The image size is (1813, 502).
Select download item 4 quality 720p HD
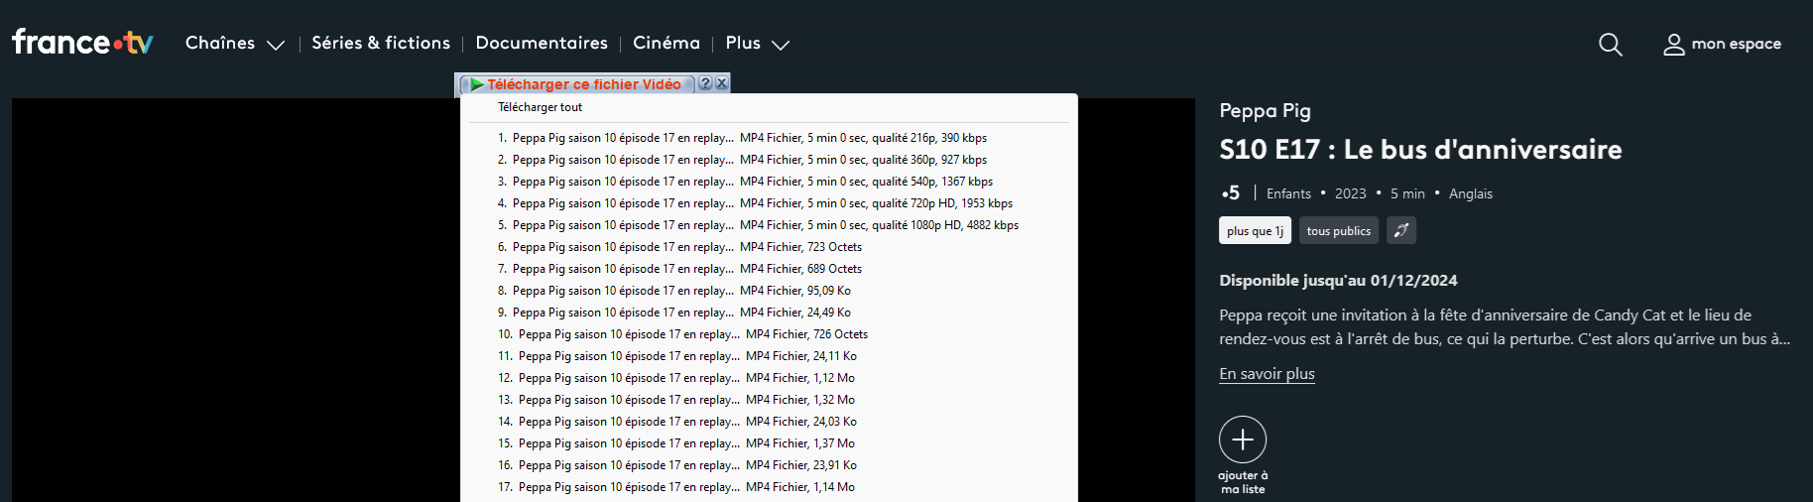point(769,203)
